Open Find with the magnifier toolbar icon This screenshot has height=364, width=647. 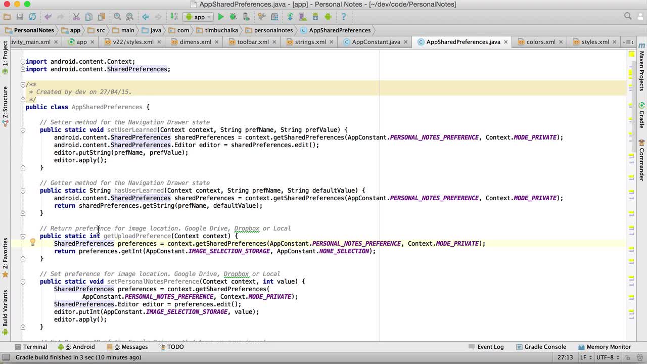pyautogui.click(x=117, y=17)
